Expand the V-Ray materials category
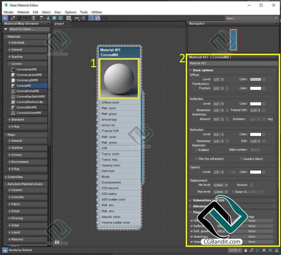Viewport: 281px width, 255px height. coord(10,127)
